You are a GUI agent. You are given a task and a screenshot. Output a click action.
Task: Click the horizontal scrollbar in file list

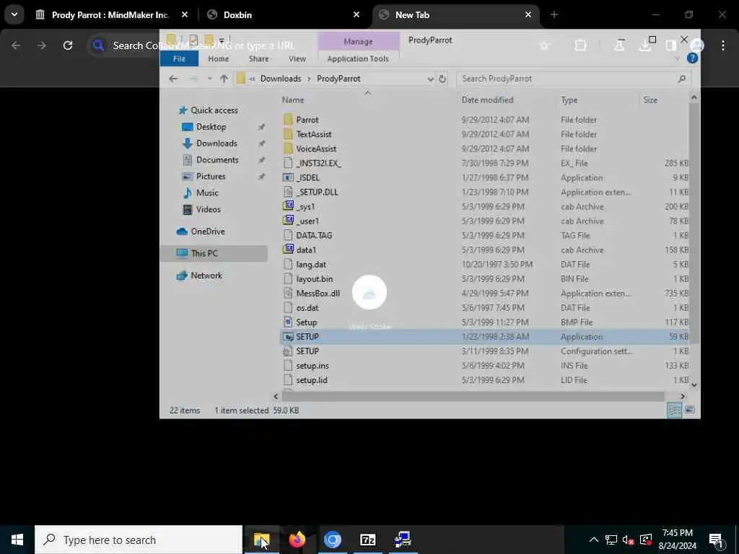click(x=473, y=397)
